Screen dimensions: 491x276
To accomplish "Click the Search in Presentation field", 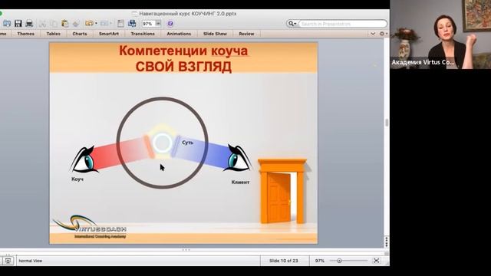I will click(x=343, y=24).
